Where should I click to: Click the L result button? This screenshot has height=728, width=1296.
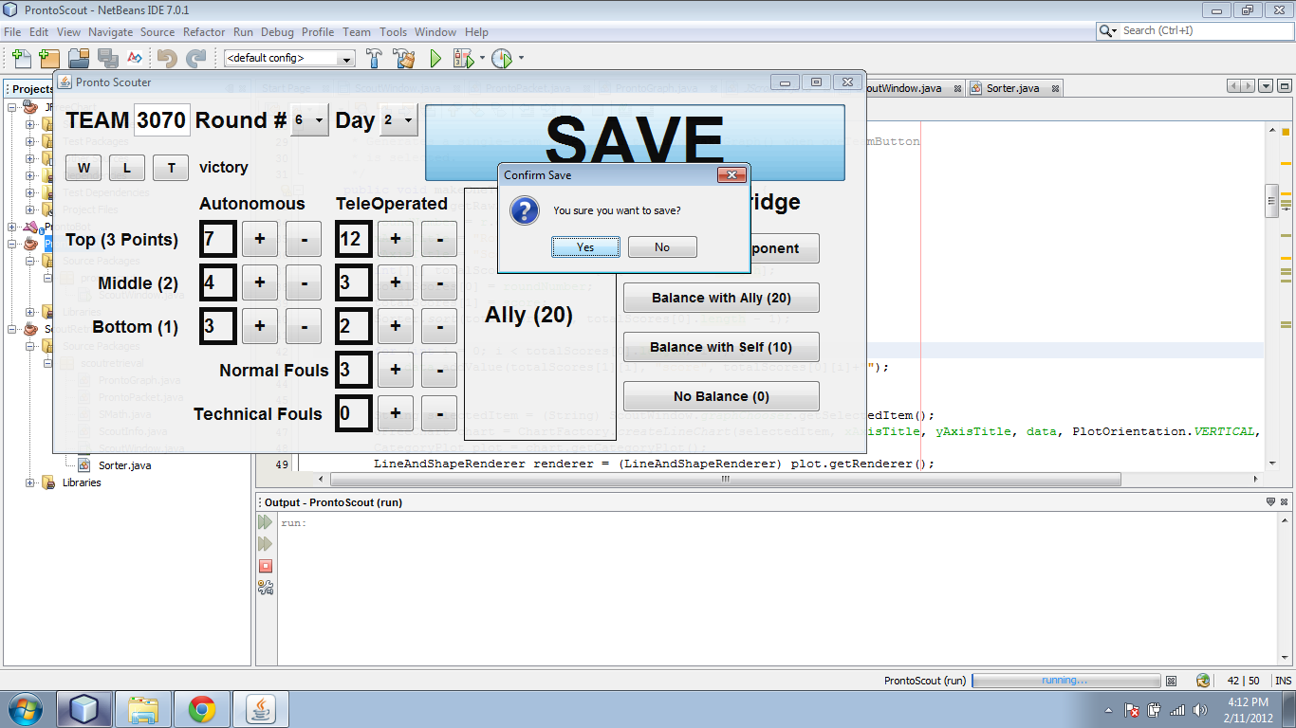click(x=127, y=168)
